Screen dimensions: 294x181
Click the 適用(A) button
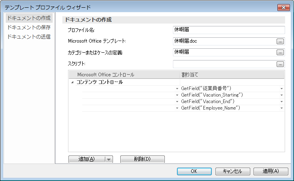coord(271,171)
